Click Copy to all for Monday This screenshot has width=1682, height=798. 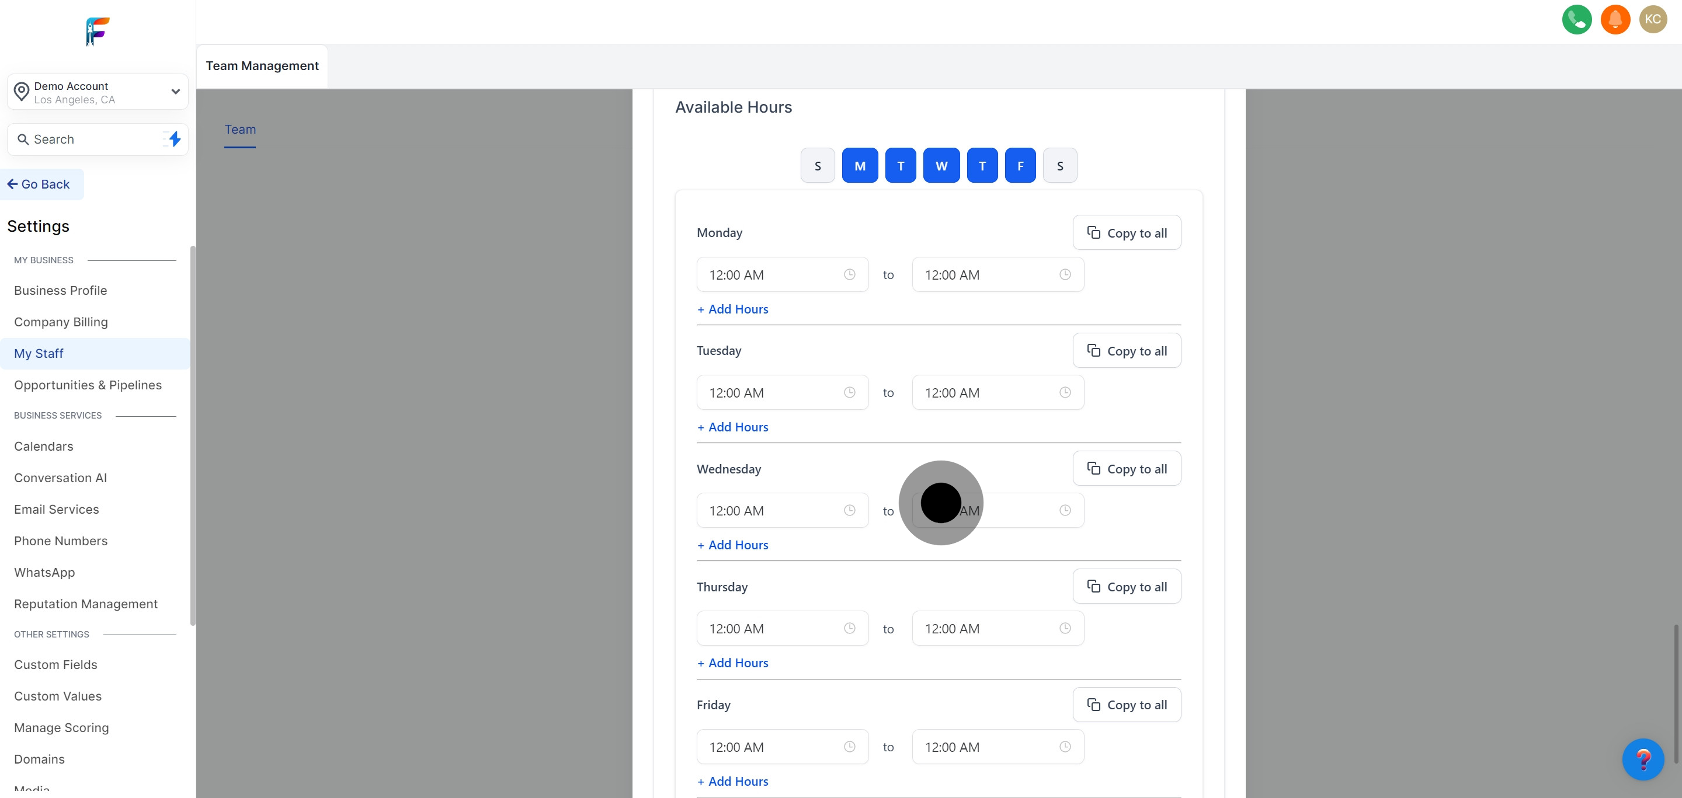(1127, 233)
